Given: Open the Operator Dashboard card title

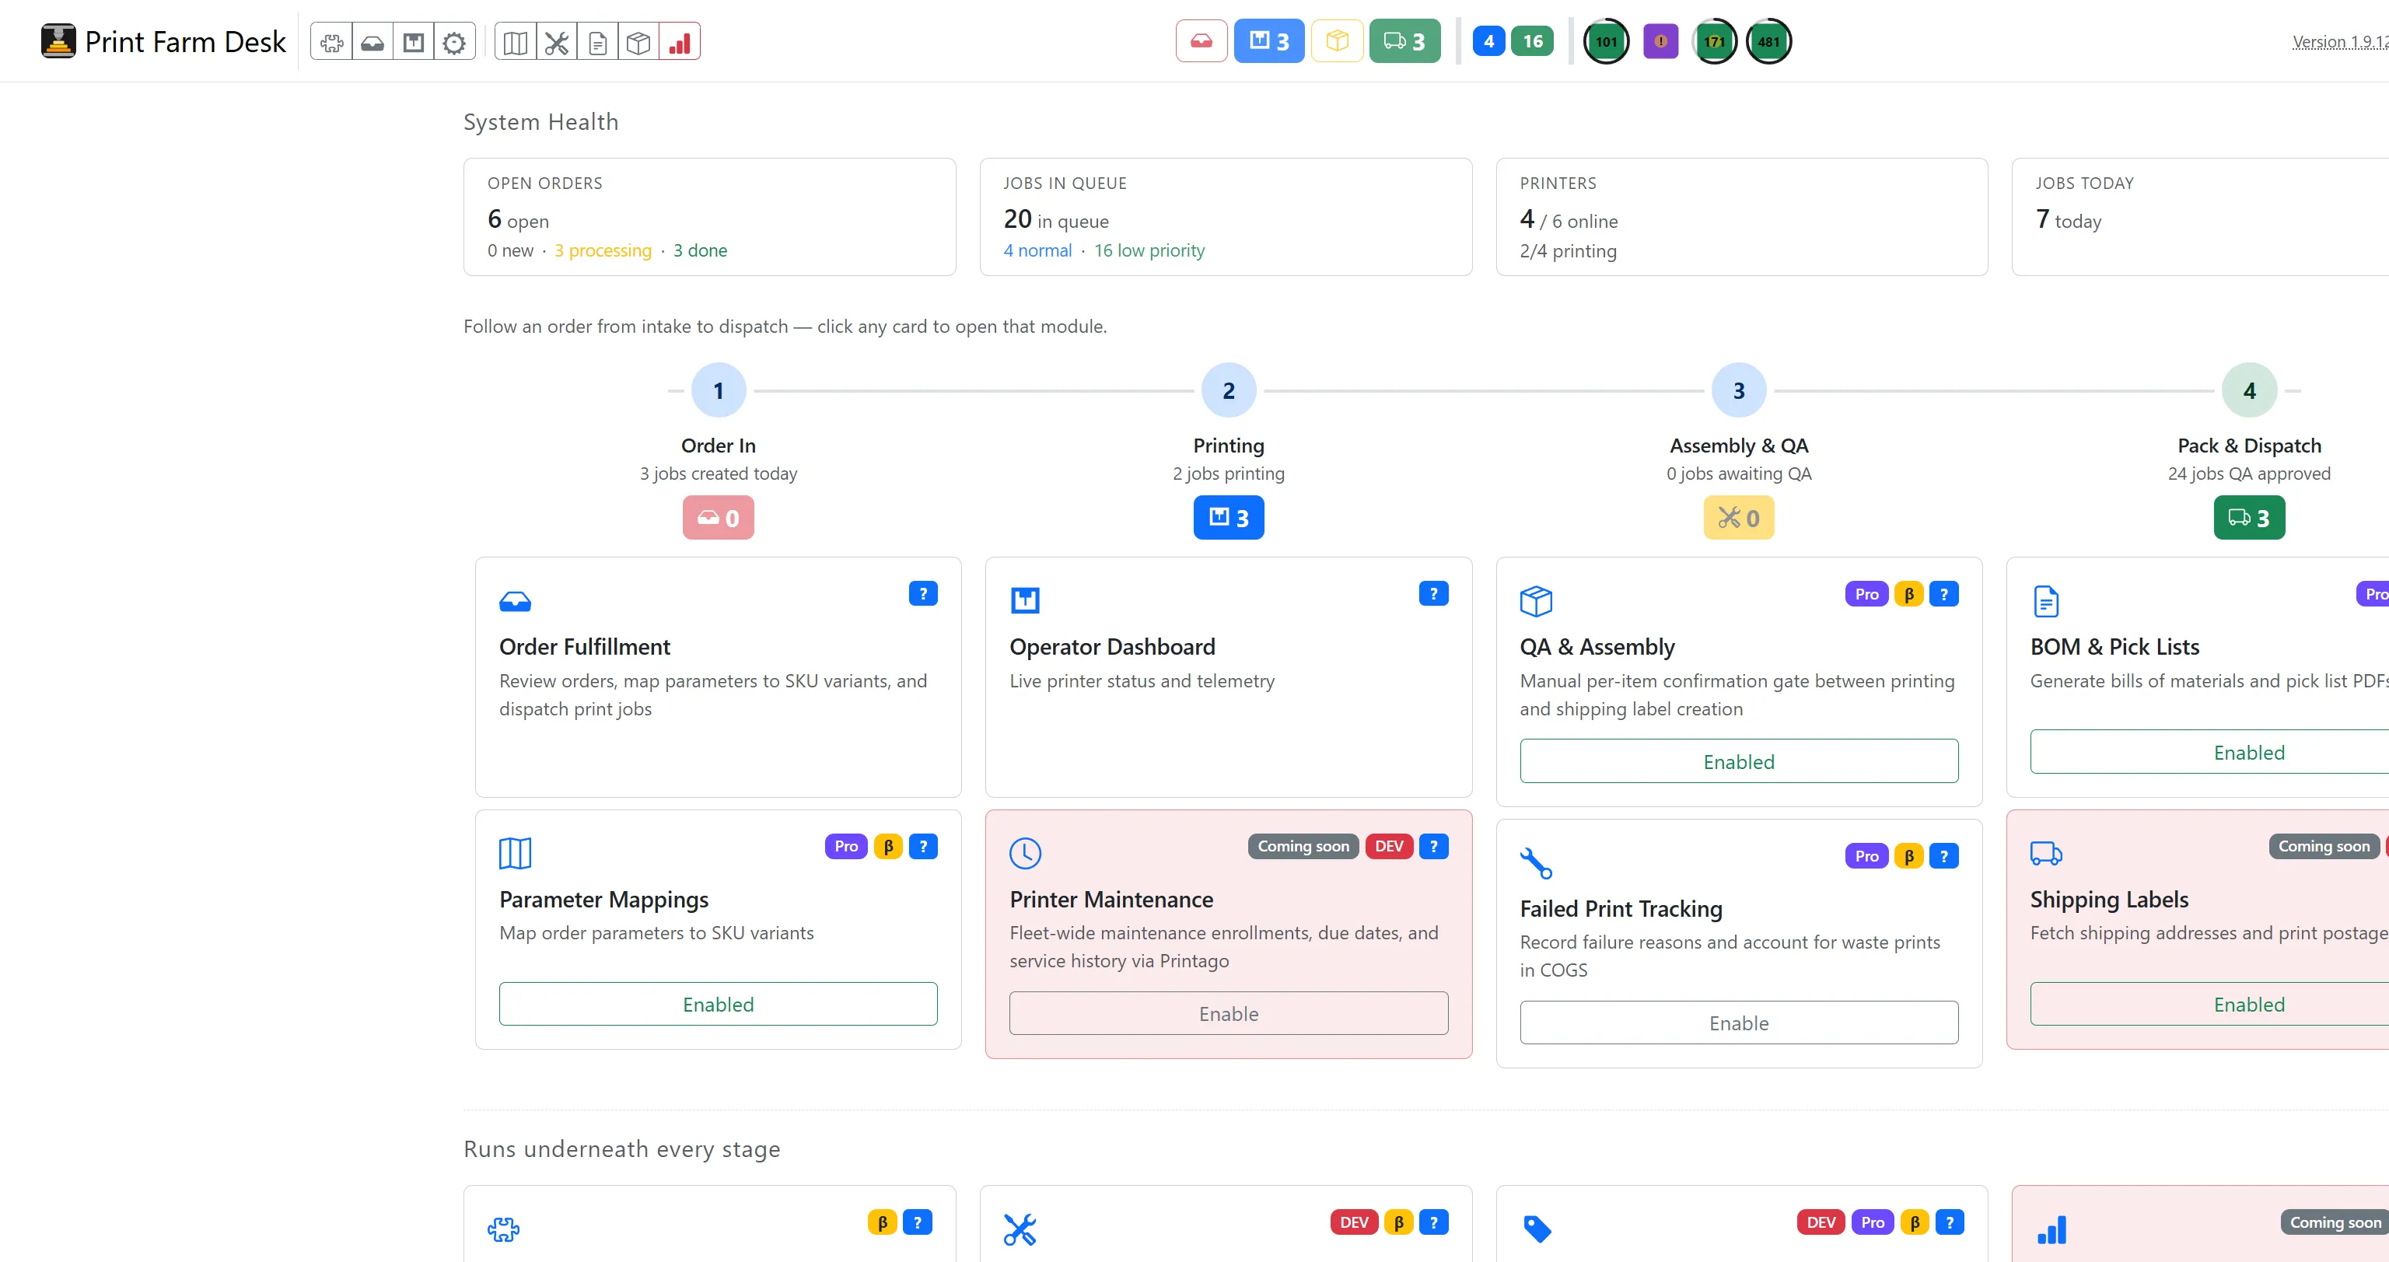Looking at the screenshot, I should click(x=1112, y=646).
